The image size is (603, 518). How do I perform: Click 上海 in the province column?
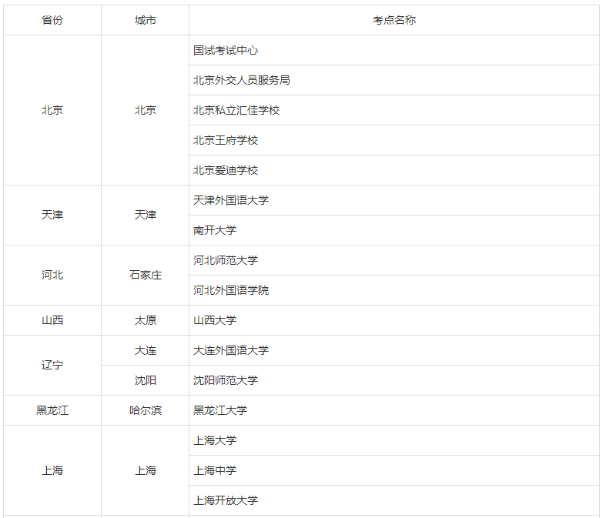click(52, 470)
